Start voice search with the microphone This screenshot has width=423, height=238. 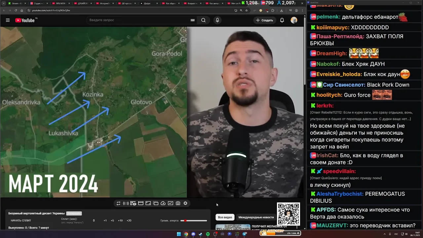click(217, 20)
